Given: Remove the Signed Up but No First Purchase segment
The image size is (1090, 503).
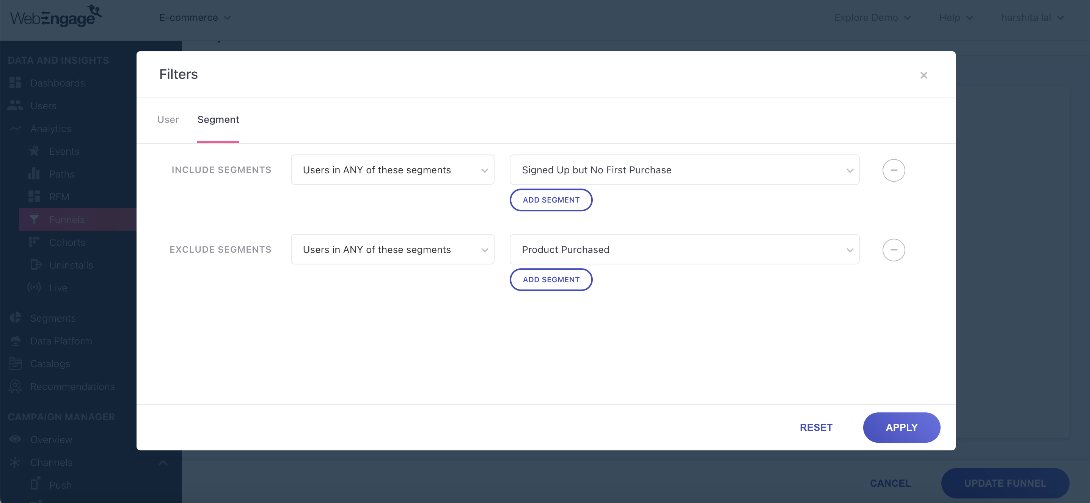Looking at the screenshot, I should pyautogui.click(x=893, y=170).
